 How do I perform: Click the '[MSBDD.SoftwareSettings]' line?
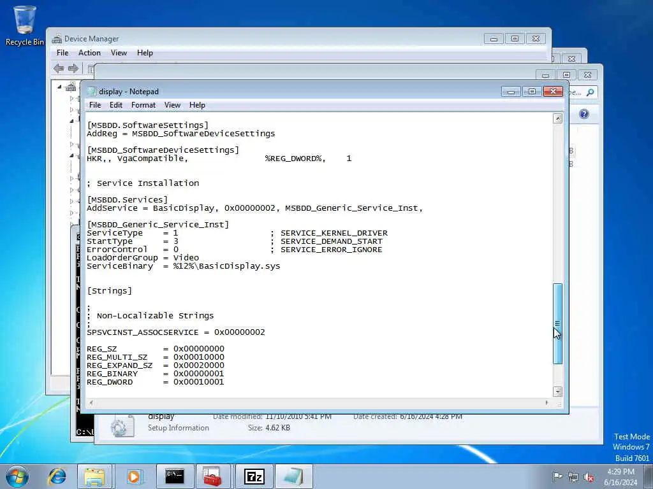tap(147, 125)
